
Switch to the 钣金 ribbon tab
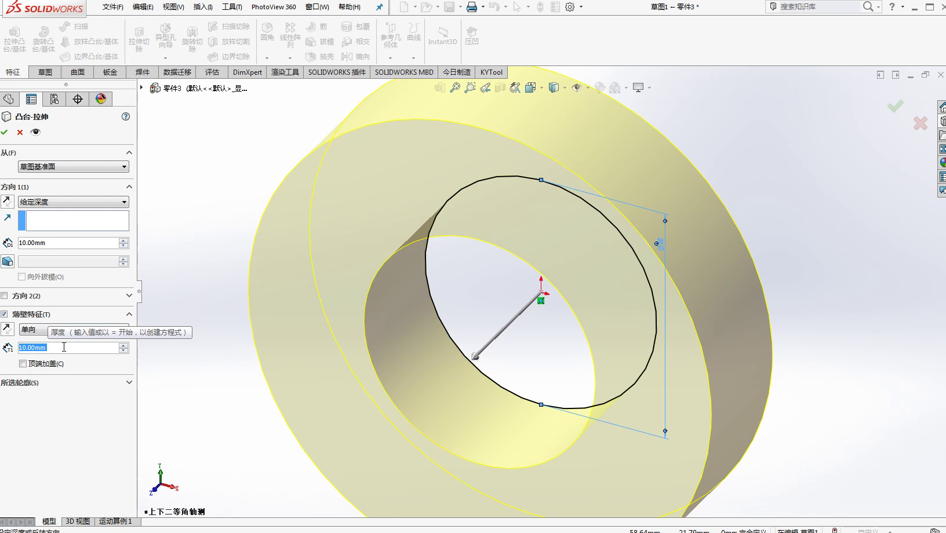[110, 72]
